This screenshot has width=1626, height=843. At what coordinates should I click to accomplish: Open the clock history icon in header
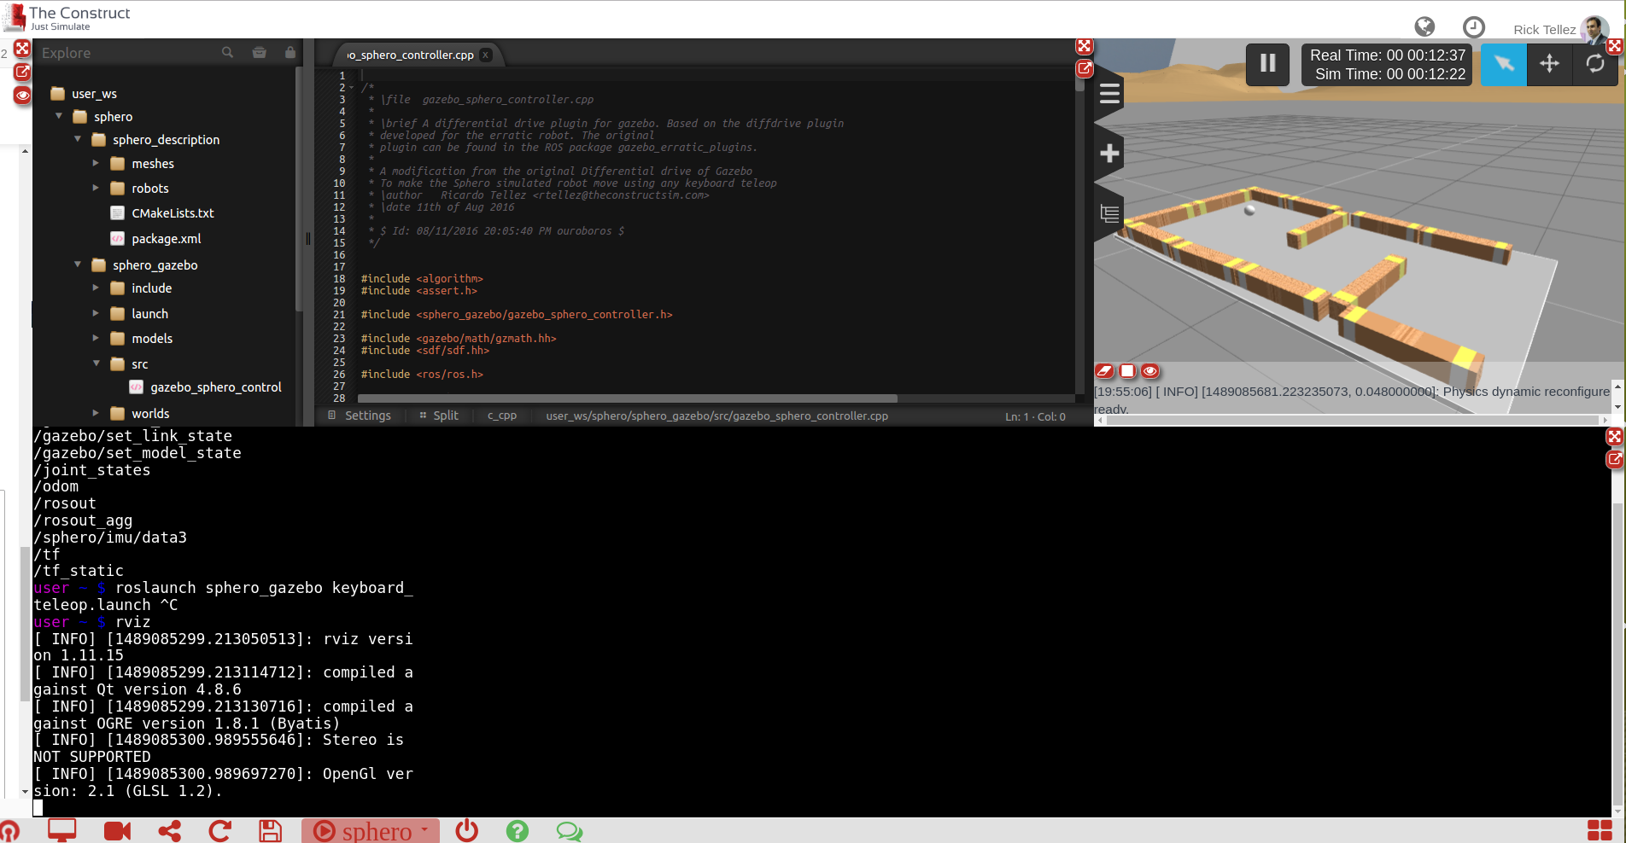1474,27
